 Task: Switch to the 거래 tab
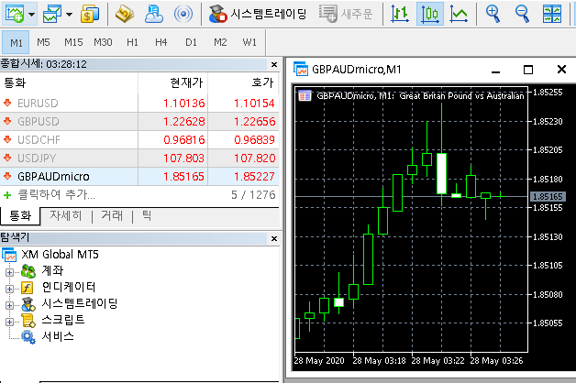click(x=112, y=215)
